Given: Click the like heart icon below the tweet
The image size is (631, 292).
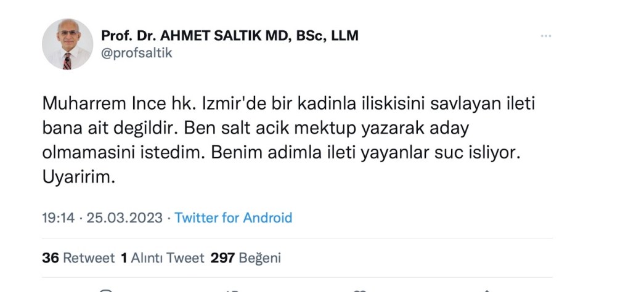Looking at the screenshot, I should tap(360, 290).
